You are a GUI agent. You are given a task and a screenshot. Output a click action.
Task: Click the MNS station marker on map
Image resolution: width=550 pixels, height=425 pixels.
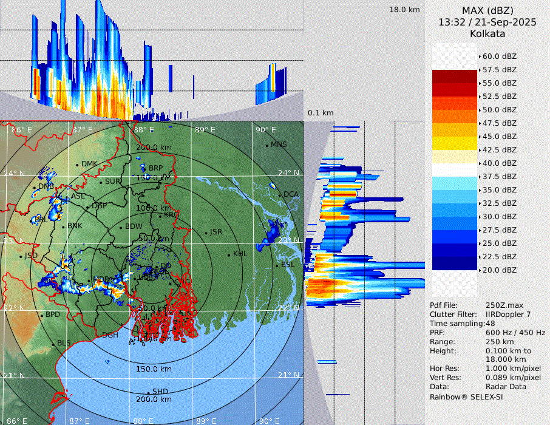pyautogui.click(x=267, y=145)
